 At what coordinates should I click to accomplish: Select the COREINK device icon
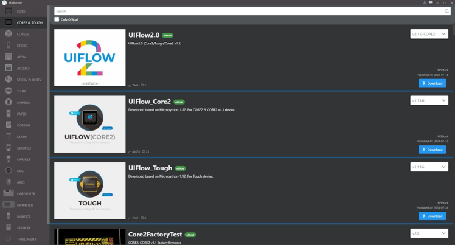9,125
